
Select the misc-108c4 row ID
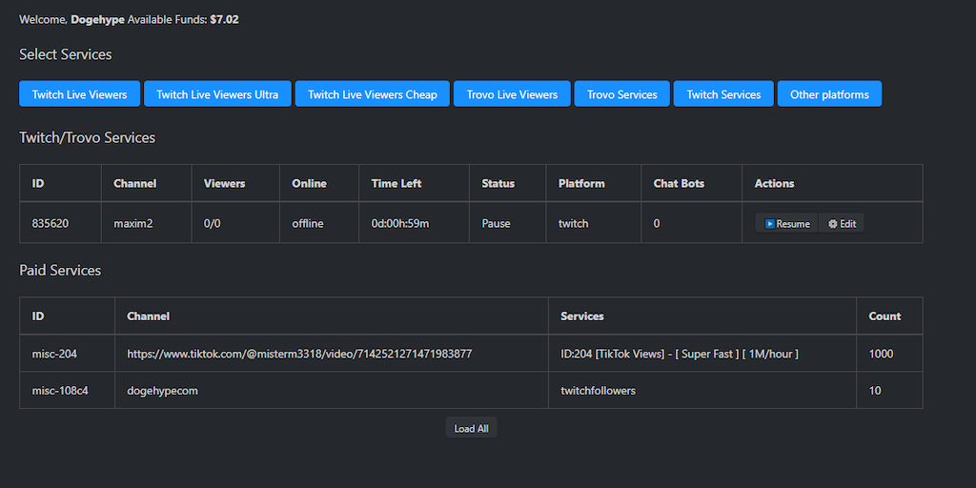click(60, 391)
